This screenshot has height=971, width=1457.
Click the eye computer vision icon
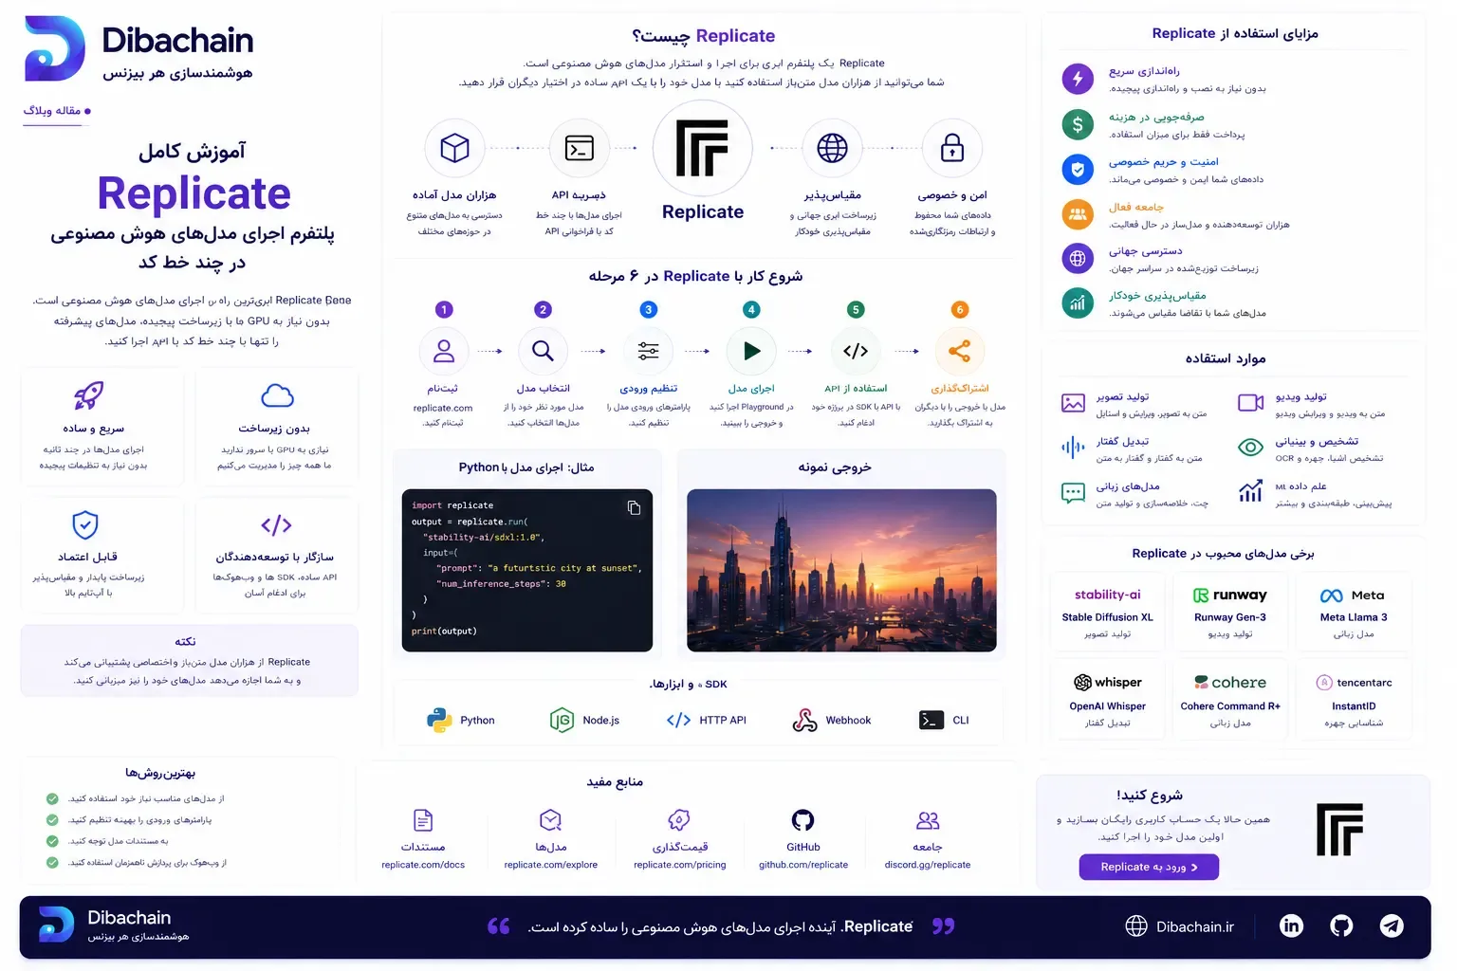(x=1251, y=448)
